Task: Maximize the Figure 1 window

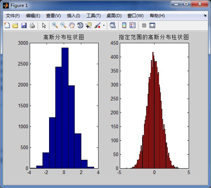Action: click(186, 4)
